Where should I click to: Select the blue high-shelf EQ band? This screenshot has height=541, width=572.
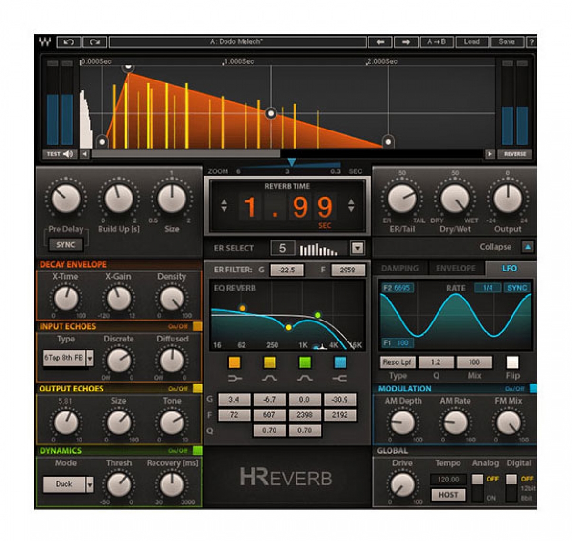pos(340,362)
